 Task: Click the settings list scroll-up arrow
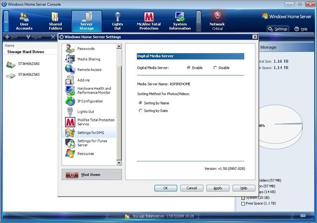coord(119,47)
